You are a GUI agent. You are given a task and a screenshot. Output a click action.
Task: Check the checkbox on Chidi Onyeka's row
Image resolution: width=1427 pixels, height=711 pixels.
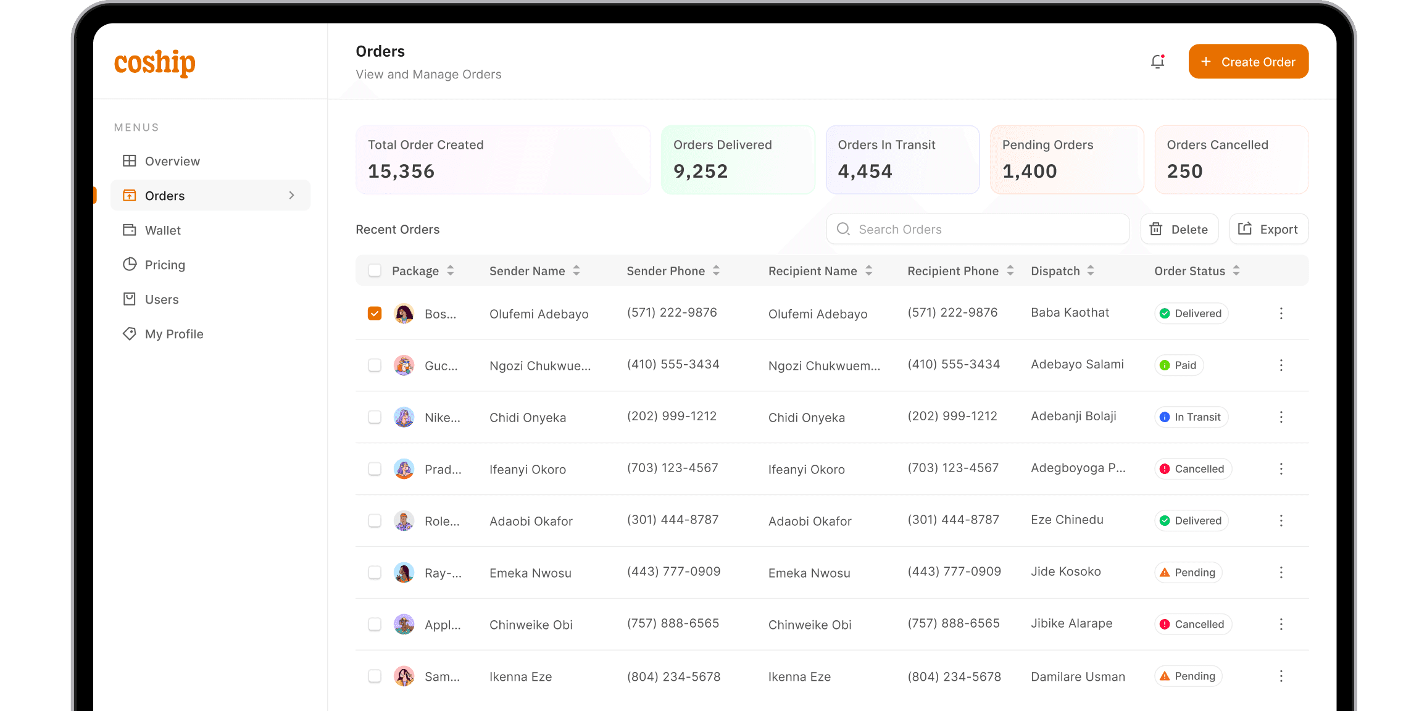[375, 417]
